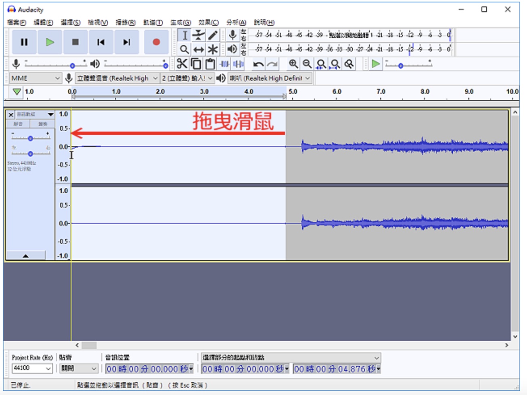Click the playback volume slider
The image size is (527, 395).
pyautogui.click(x=135, y=64)
